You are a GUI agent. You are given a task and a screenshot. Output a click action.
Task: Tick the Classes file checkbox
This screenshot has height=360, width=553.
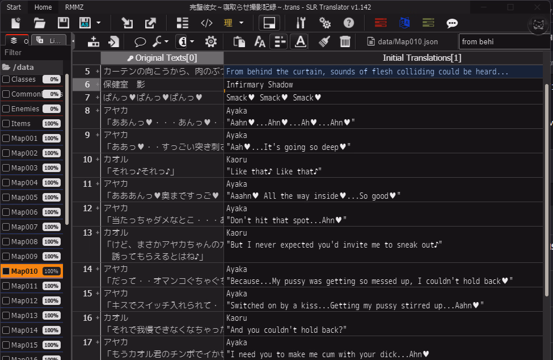tap(6, 79)
